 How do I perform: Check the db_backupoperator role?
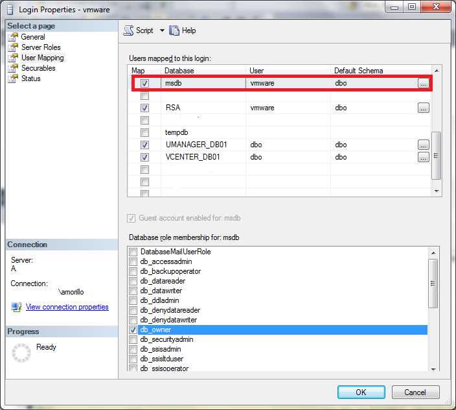[133, 271]
